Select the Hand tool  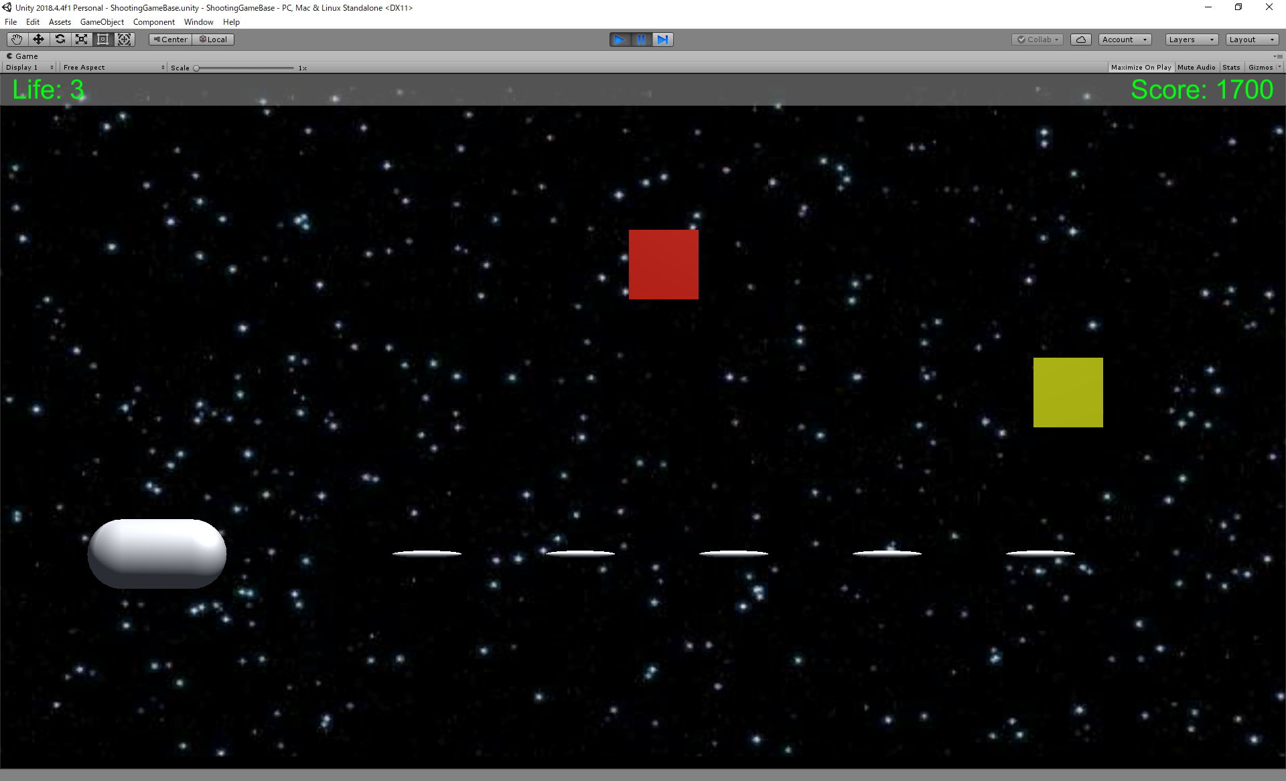[17, 40]
